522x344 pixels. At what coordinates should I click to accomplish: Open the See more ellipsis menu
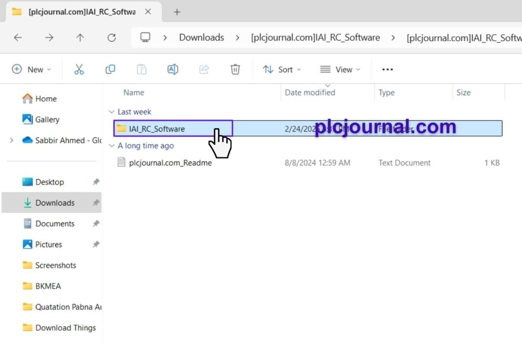click(x=387, y=69)
